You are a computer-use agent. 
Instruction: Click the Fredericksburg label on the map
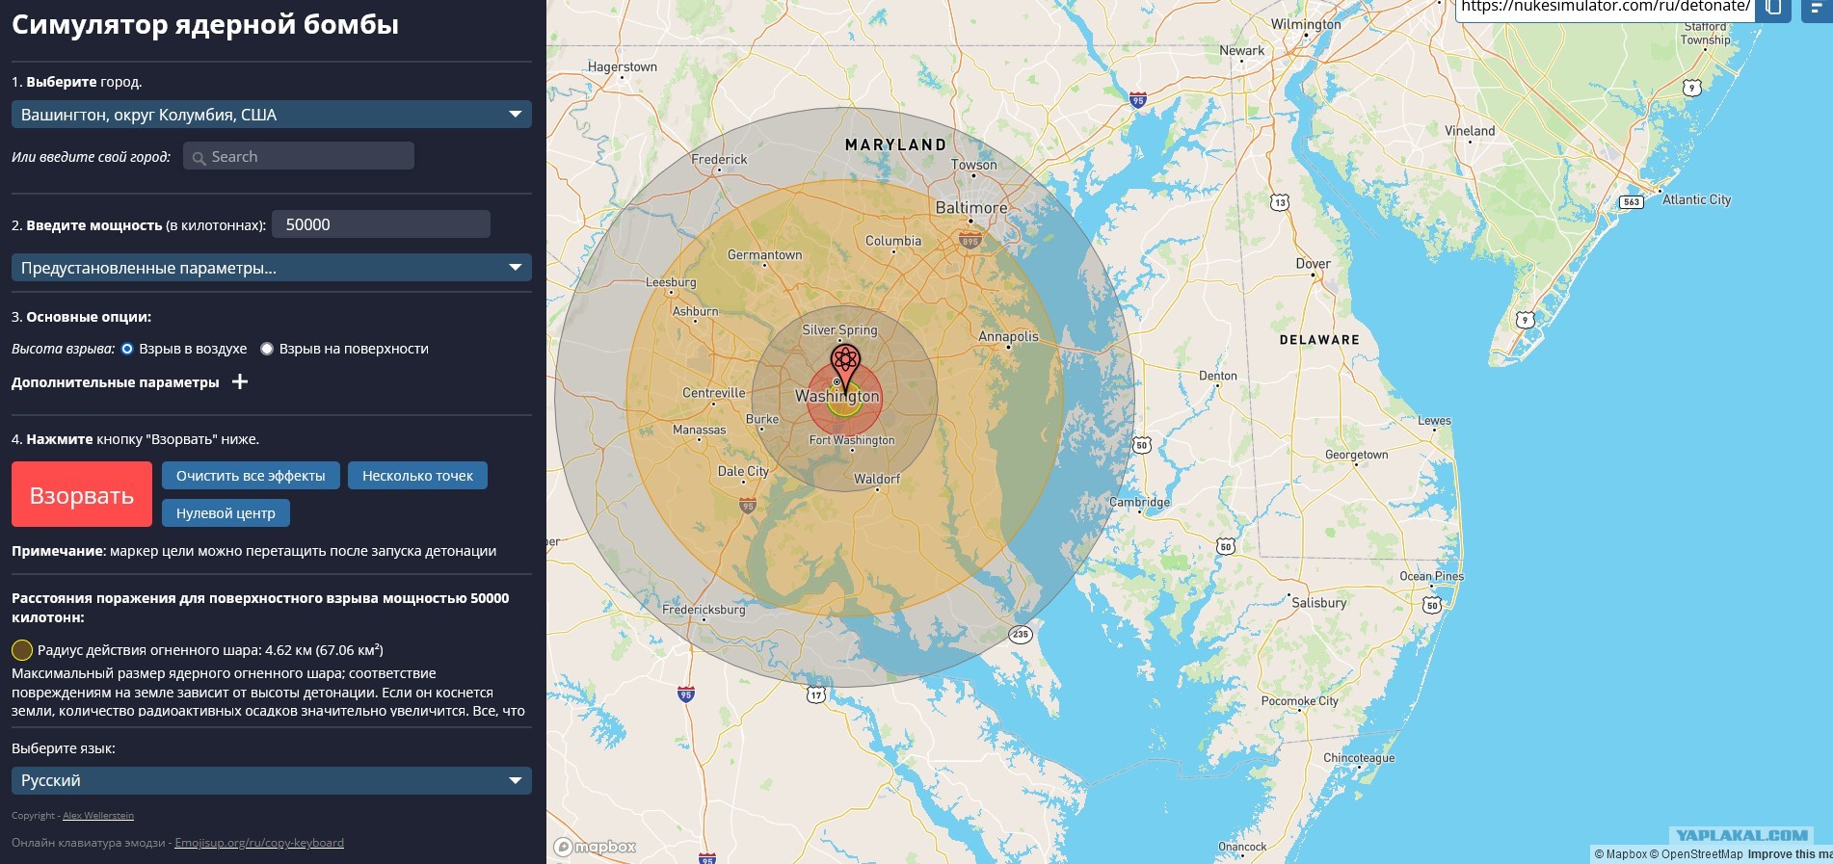[704, 610]
